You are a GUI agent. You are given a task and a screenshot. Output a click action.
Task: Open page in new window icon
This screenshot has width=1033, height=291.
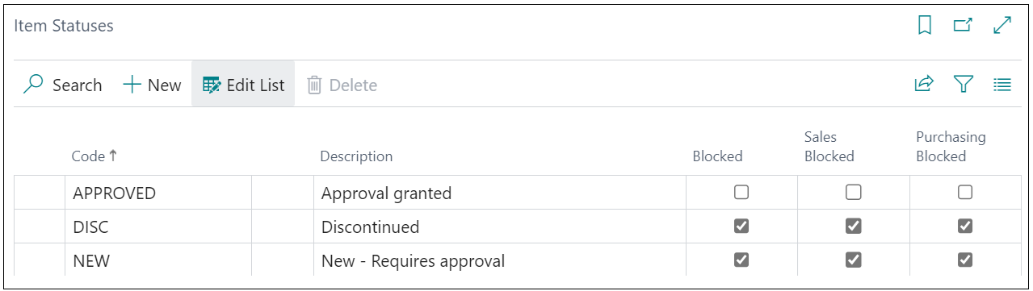(963, 26)
